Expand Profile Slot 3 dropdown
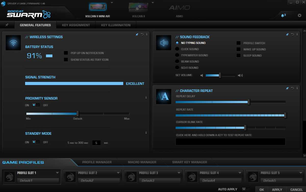Image resolution: width=306 pixels, height=192 pixels. (x=179, y=173)
